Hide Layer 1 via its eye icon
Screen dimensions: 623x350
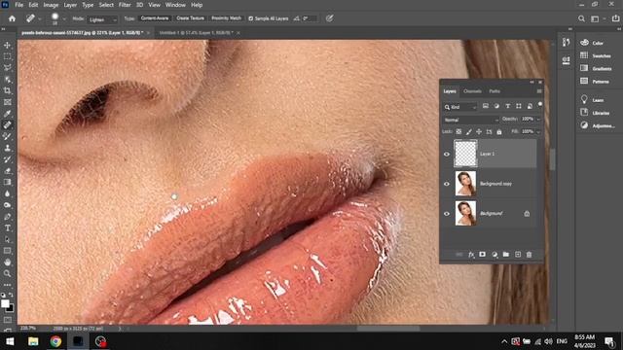coord(447,154)
